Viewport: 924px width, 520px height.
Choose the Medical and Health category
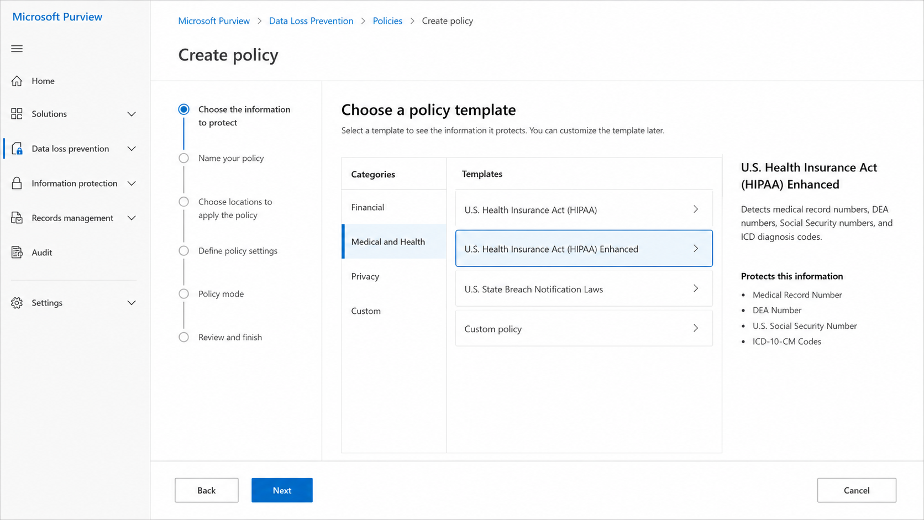[394, 241]
